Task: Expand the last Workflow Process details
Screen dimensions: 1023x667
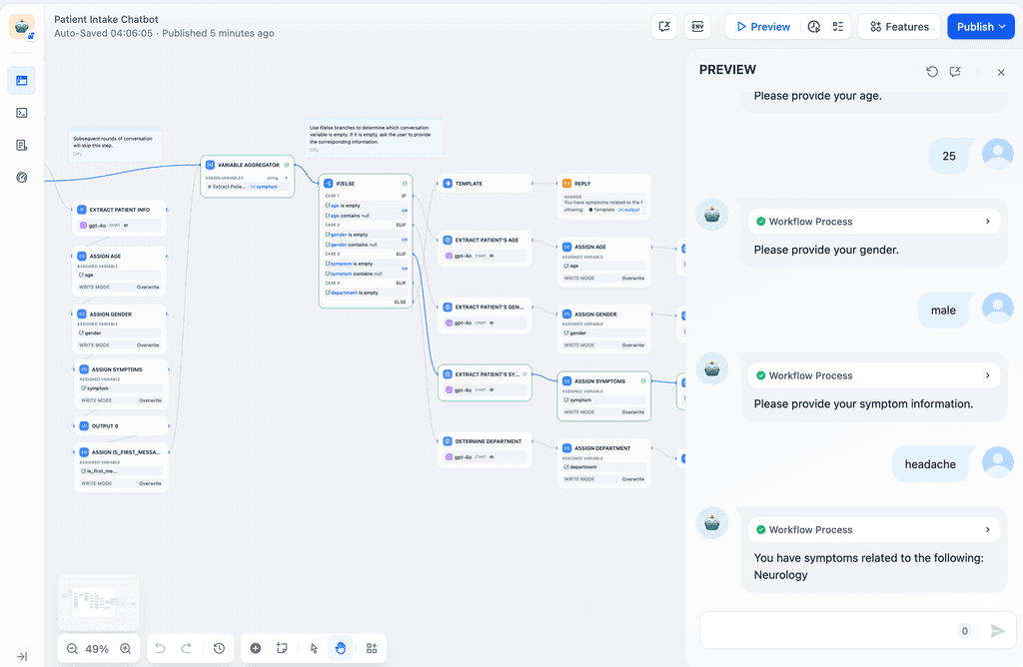Action: coord(874,529)
